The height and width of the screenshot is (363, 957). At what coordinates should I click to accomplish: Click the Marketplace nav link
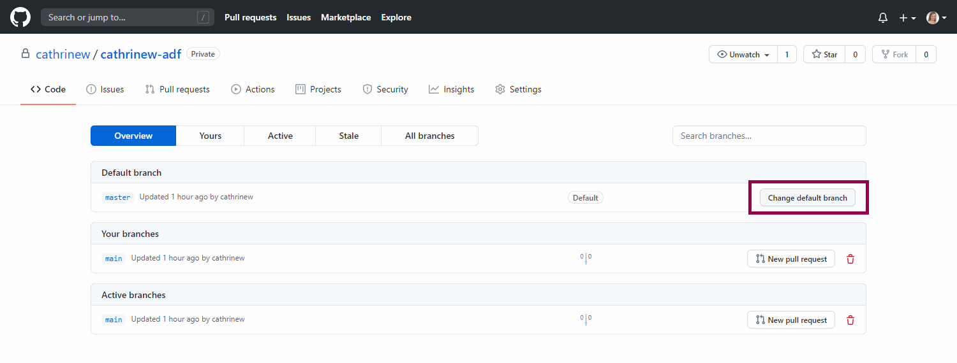pos(346,18)
